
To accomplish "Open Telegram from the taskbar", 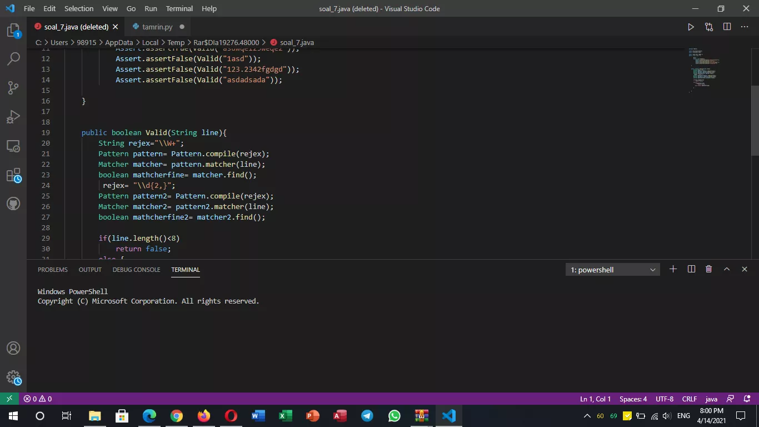I will [x=367, y=416].
